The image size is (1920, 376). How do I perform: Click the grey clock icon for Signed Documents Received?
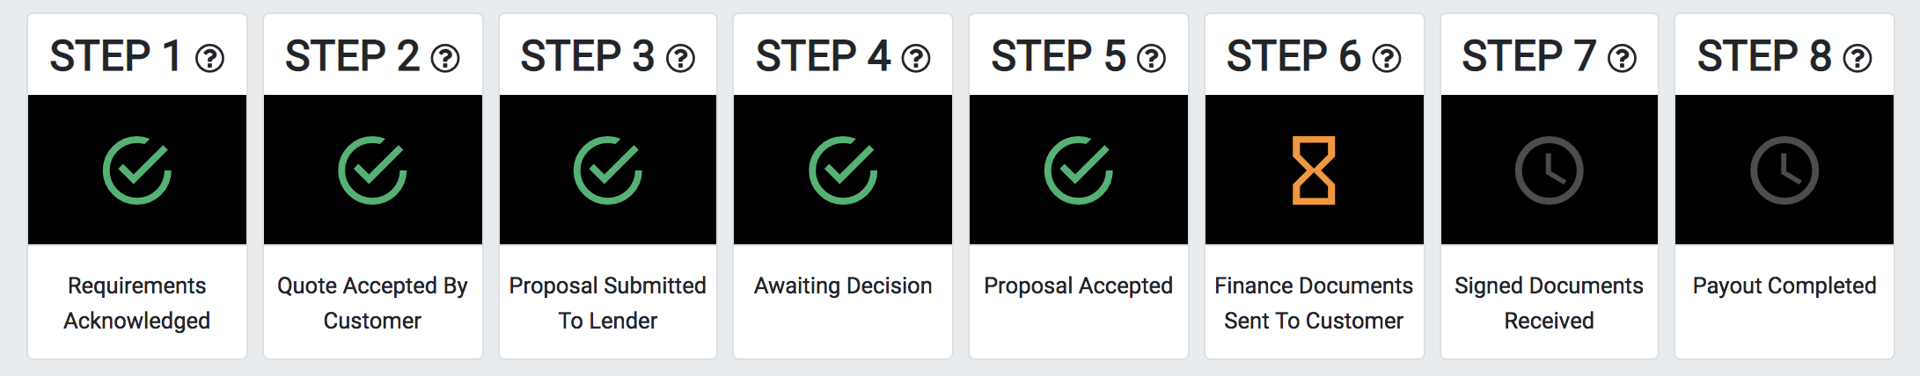[x=1550, y=170]
